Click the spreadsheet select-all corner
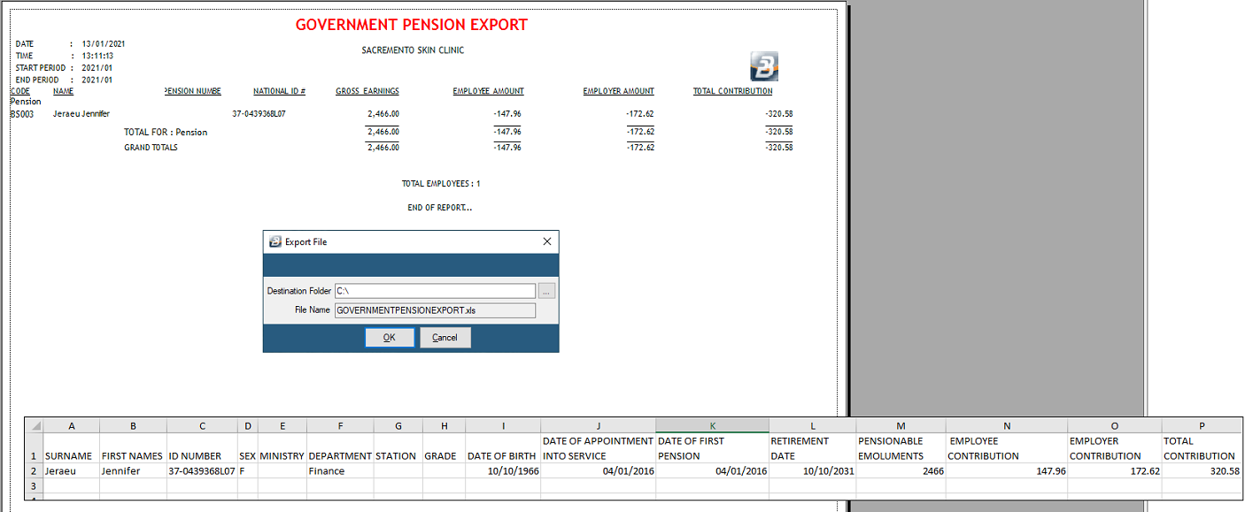The width and height of the screenshot is (1245, 512). click(x=34, y=425)
